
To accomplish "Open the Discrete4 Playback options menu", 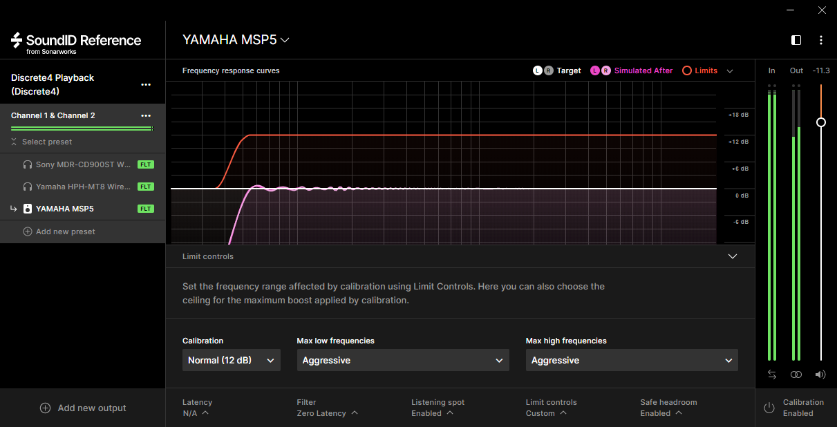I will click(146, 85).
